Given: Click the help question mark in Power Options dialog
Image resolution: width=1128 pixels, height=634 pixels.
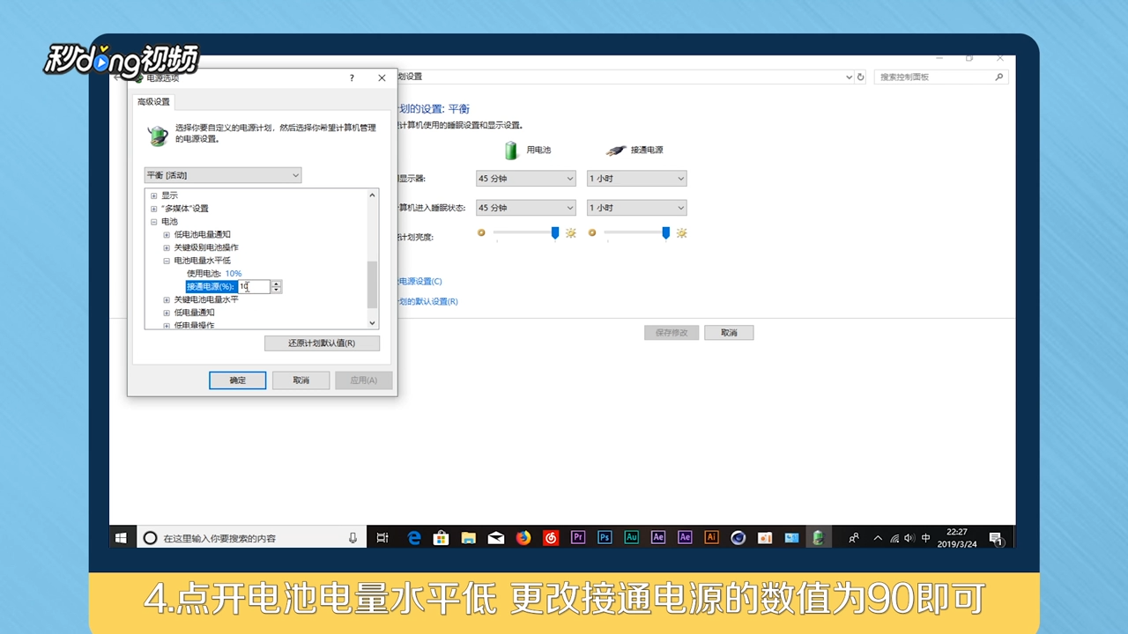Looking at the screenshot, I should (352, 77).
